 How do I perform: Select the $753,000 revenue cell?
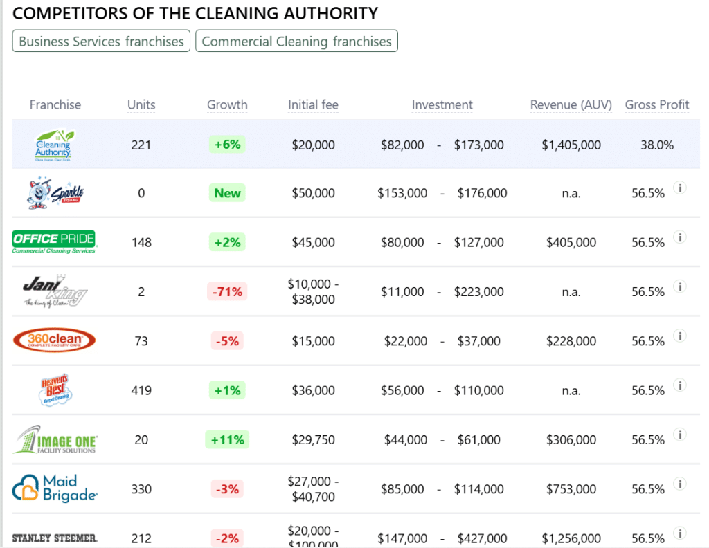coord(571,488)
